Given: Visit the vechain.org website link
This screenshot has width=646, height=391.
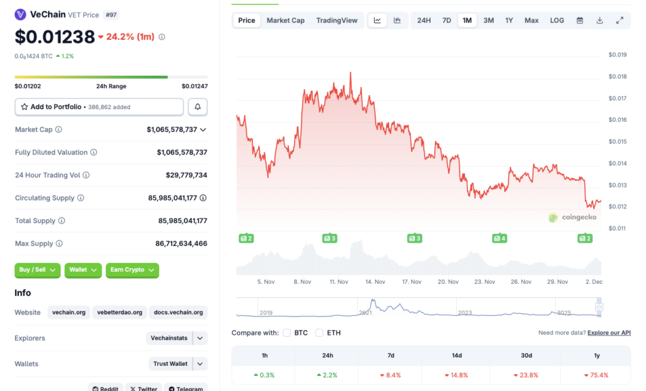Looking at the screenshot, I should [x=68, y=312].
